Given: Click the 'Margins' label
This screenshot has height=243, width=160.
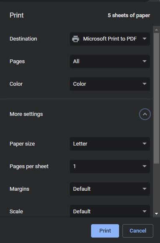Looking at the screenshot, I should click(20, 189).
